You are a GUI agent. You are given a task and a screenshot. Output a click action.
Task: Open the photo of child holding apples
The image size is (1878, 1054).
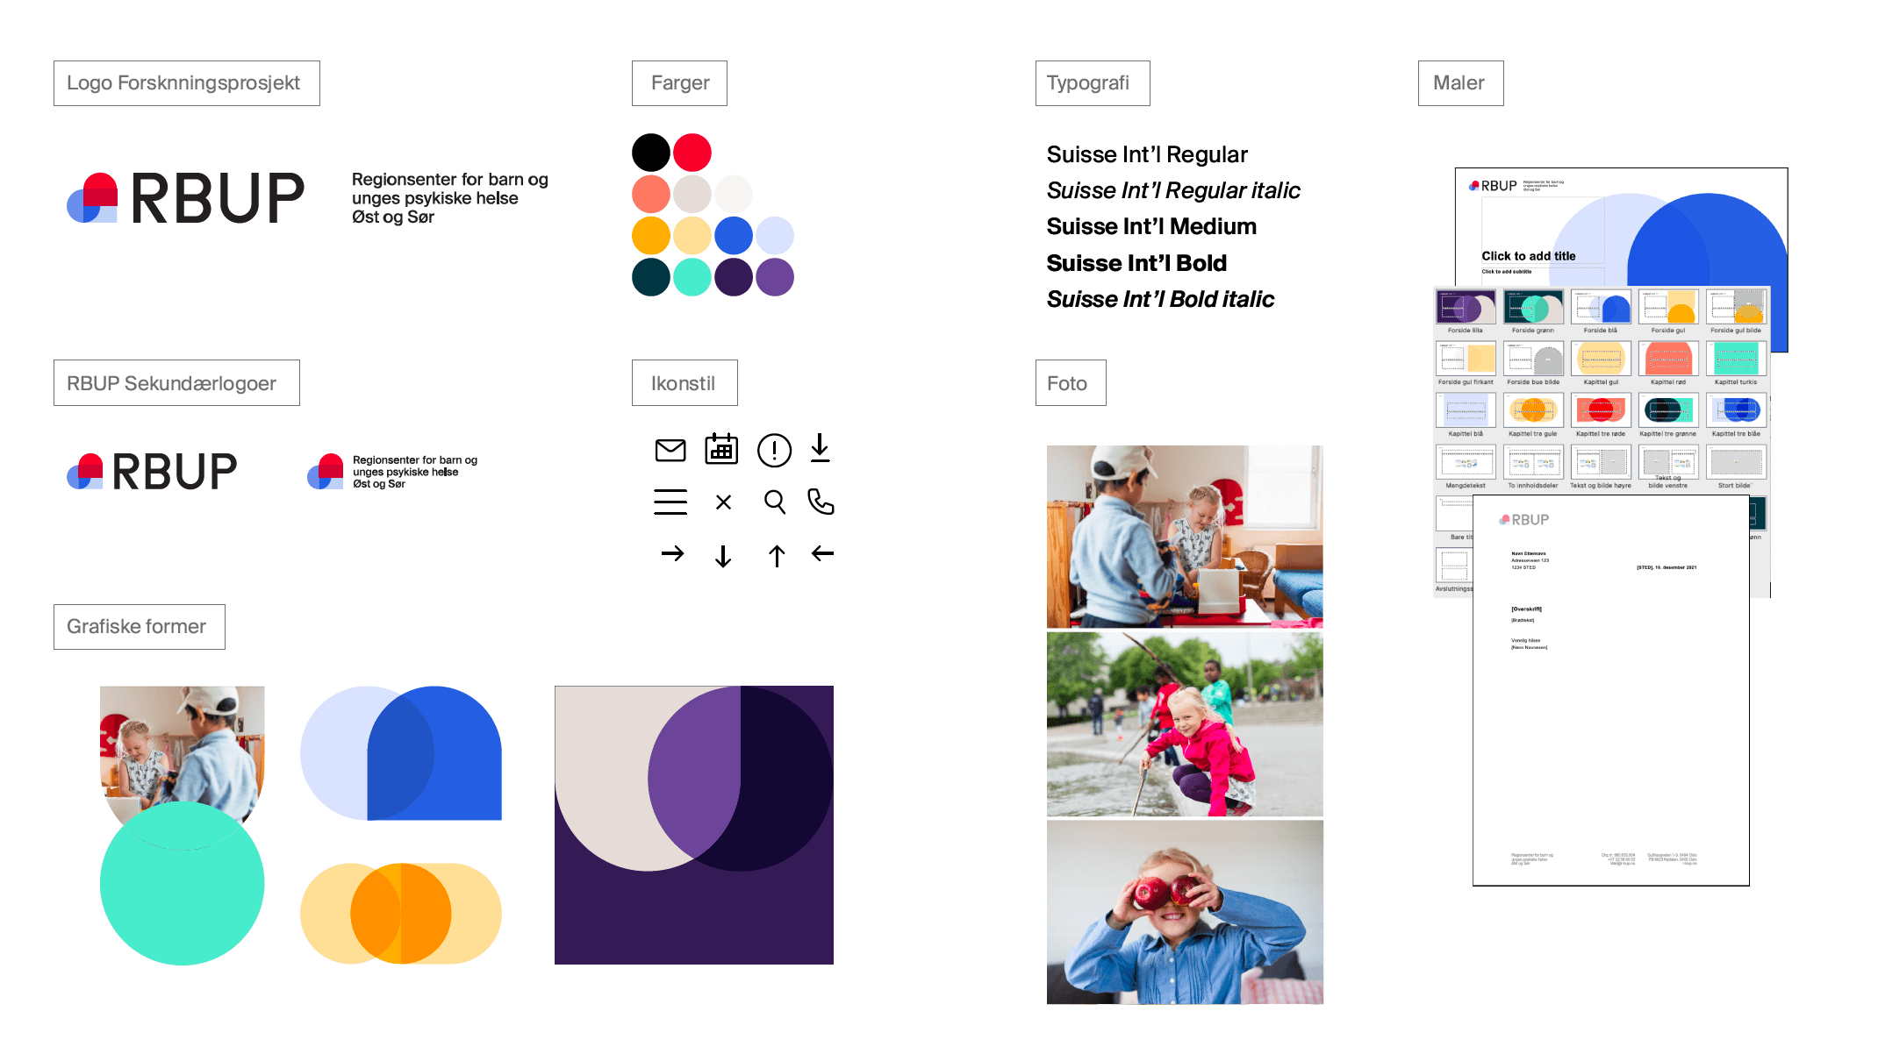click(x=1185, y=912)
